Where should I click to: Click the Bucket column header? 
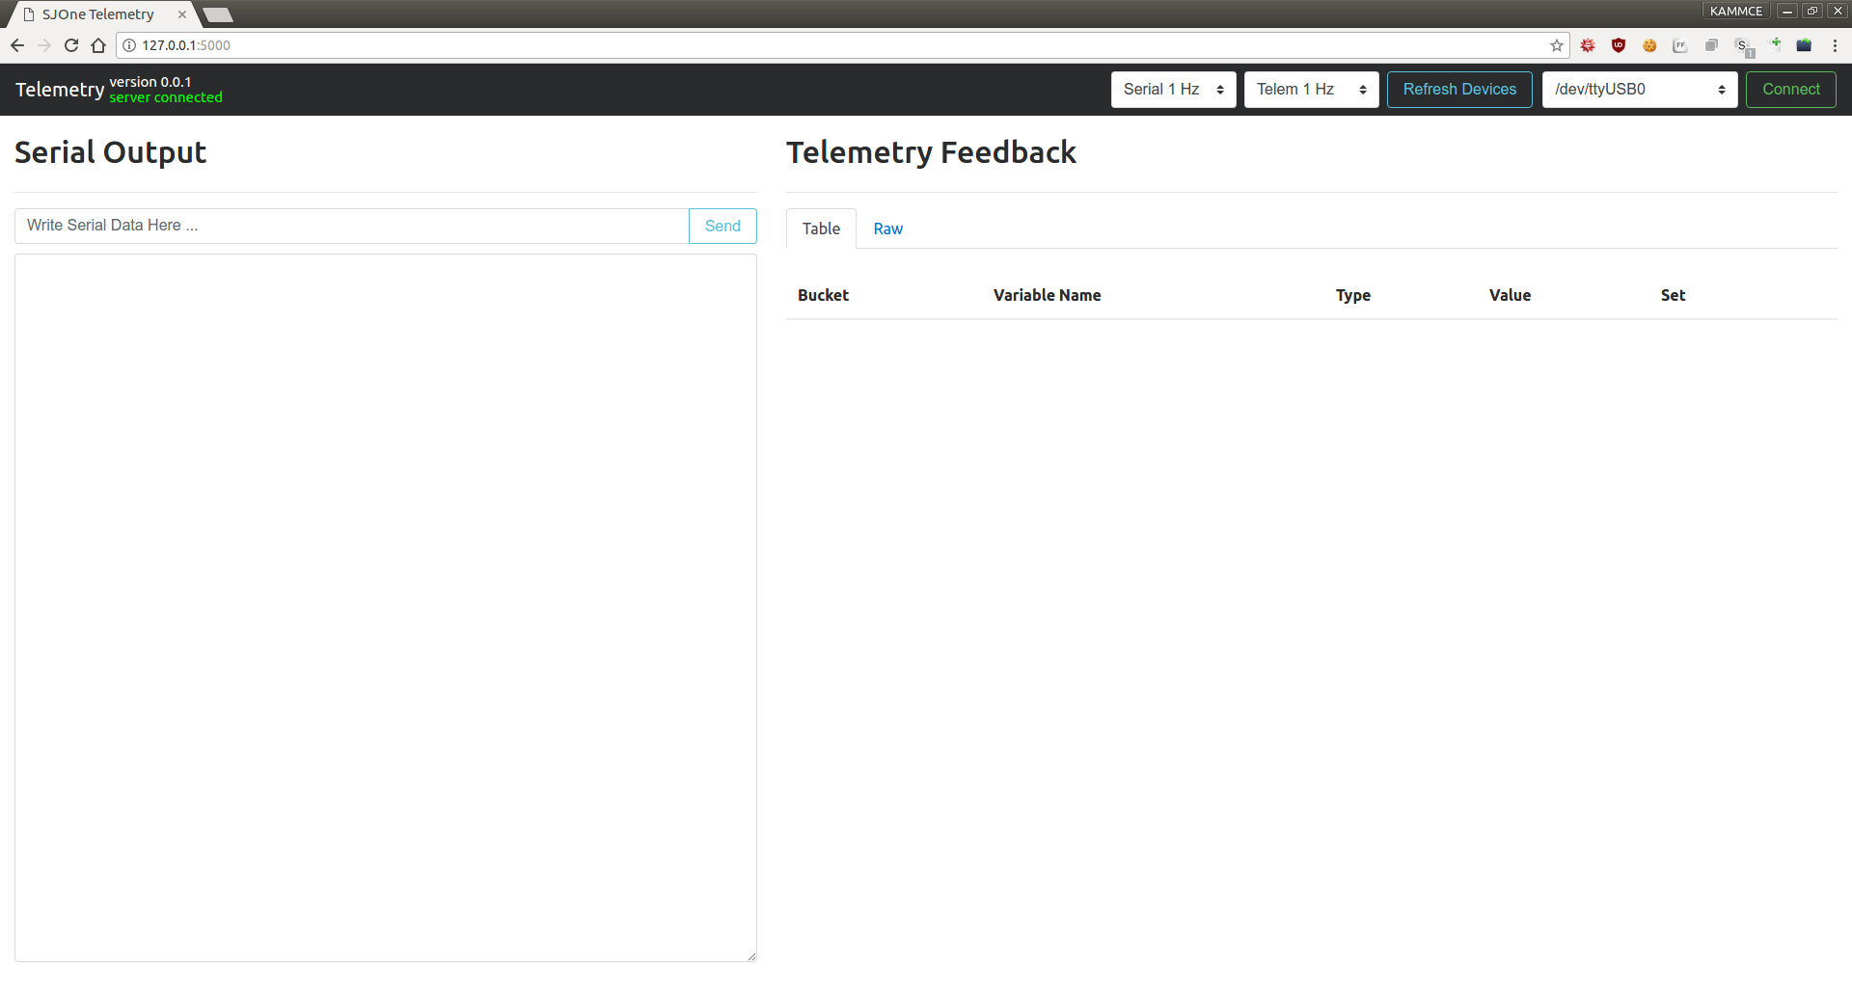[823, 295]
